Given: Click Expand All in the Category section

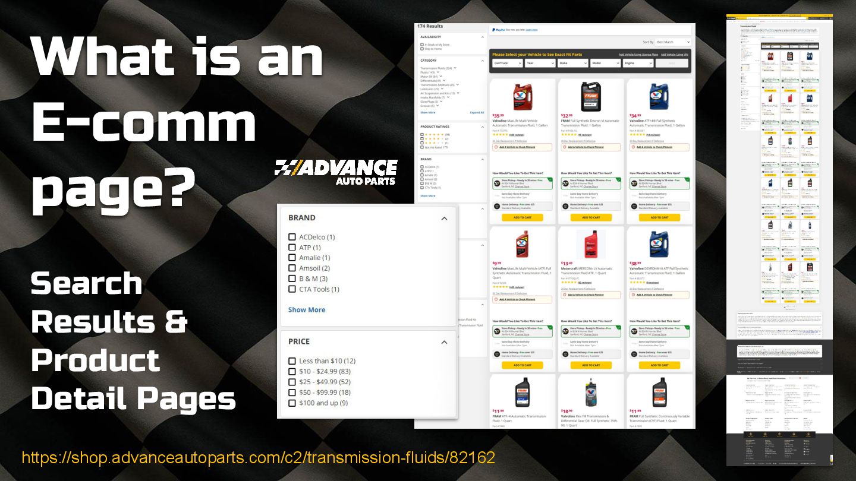Looking at the screenshot, I should tap(477, 112).
